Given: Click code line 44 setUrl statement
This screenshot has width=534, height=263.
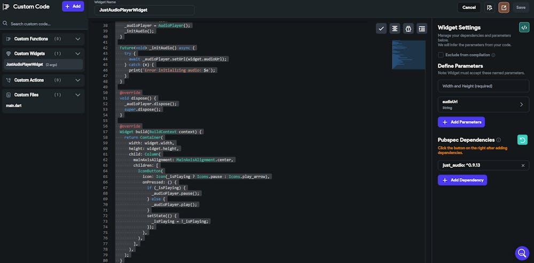Looking at the screenshot, I should click(177, 59).
